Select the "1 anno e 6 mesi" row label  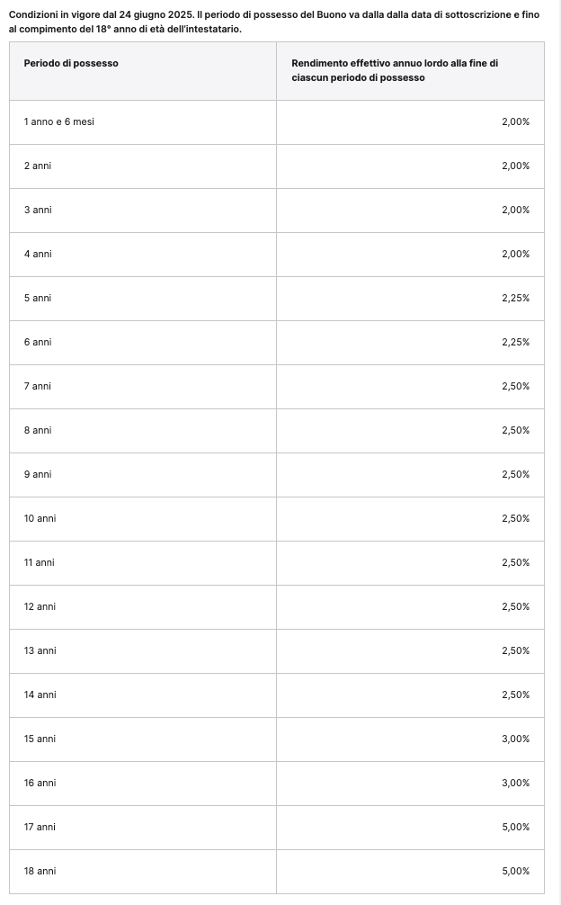pos(59,121)
